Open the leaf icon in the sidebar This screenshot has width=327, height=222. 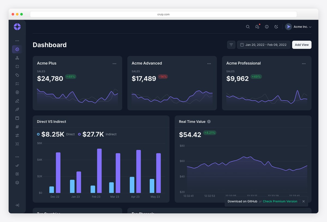coord(17,110)
